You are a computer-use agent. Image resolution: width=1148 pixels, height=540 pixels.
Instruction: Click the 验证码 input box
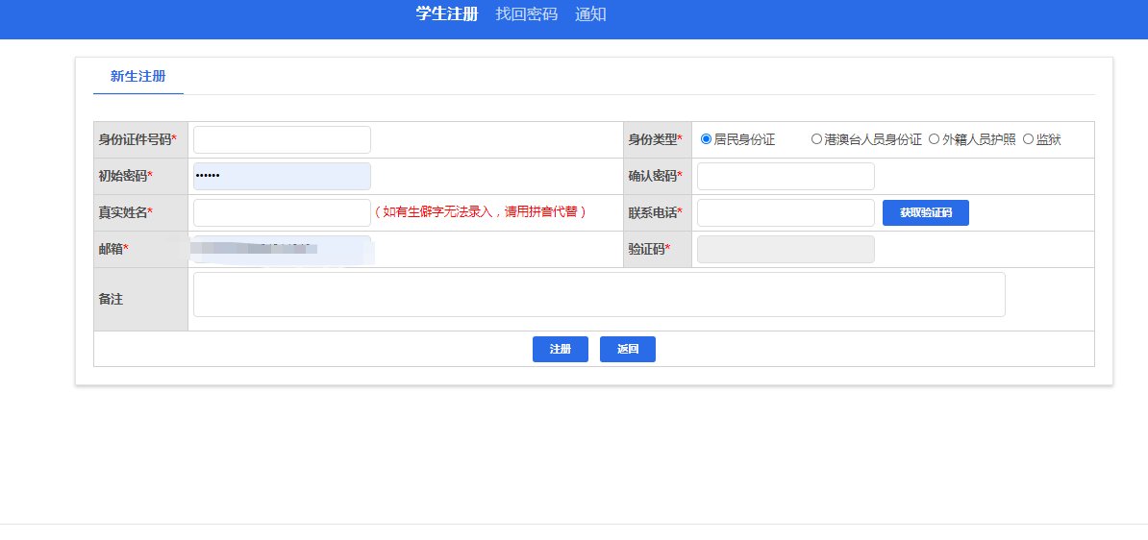(786, 250)
